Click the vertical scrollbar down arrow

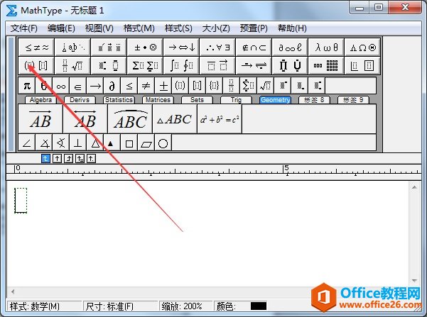pos(414,281)
